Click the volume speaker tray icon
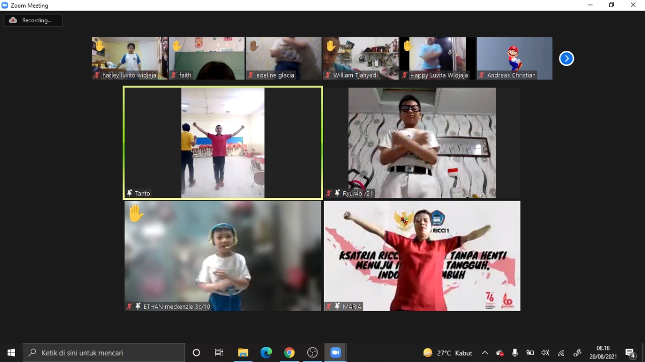Screen dimensions: 645x362 [545, 353]
